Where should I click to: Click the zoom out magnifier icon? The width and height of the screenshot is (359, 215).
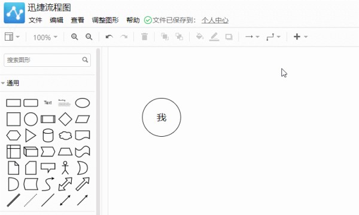(89, 36)
